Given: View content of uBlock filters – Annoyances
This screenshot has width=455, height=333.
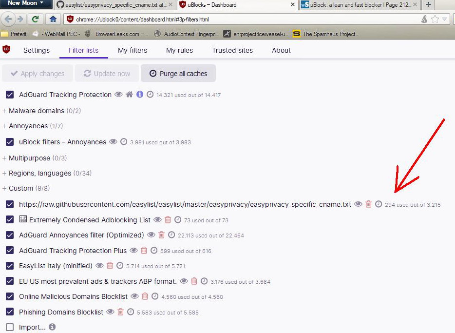Looking at the screenshot, I should [x=113, y=142].
